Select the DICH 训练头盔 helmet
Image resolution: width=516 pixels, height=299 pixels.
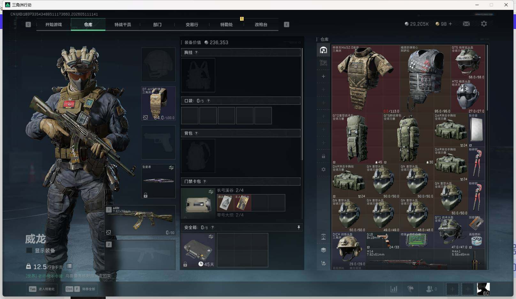pos(349,249)
